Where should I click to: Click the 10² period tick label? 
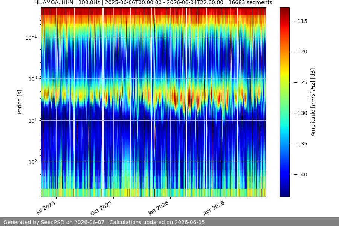[32, 162]
